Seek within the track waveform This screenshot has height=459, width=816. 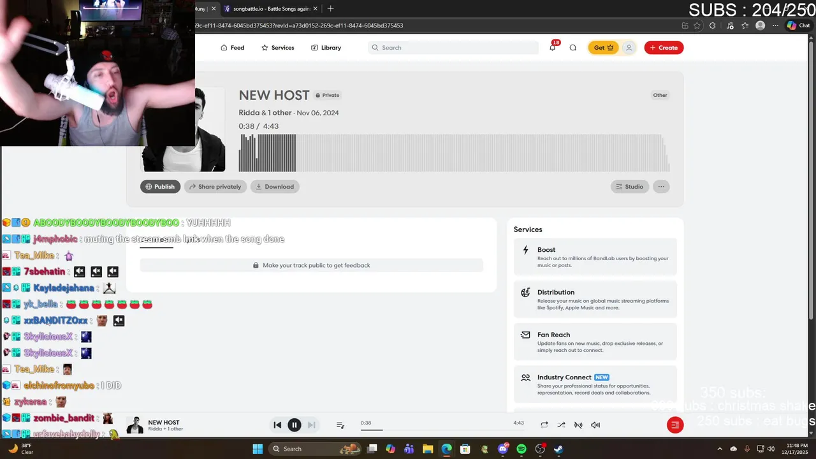click(454, 153)
